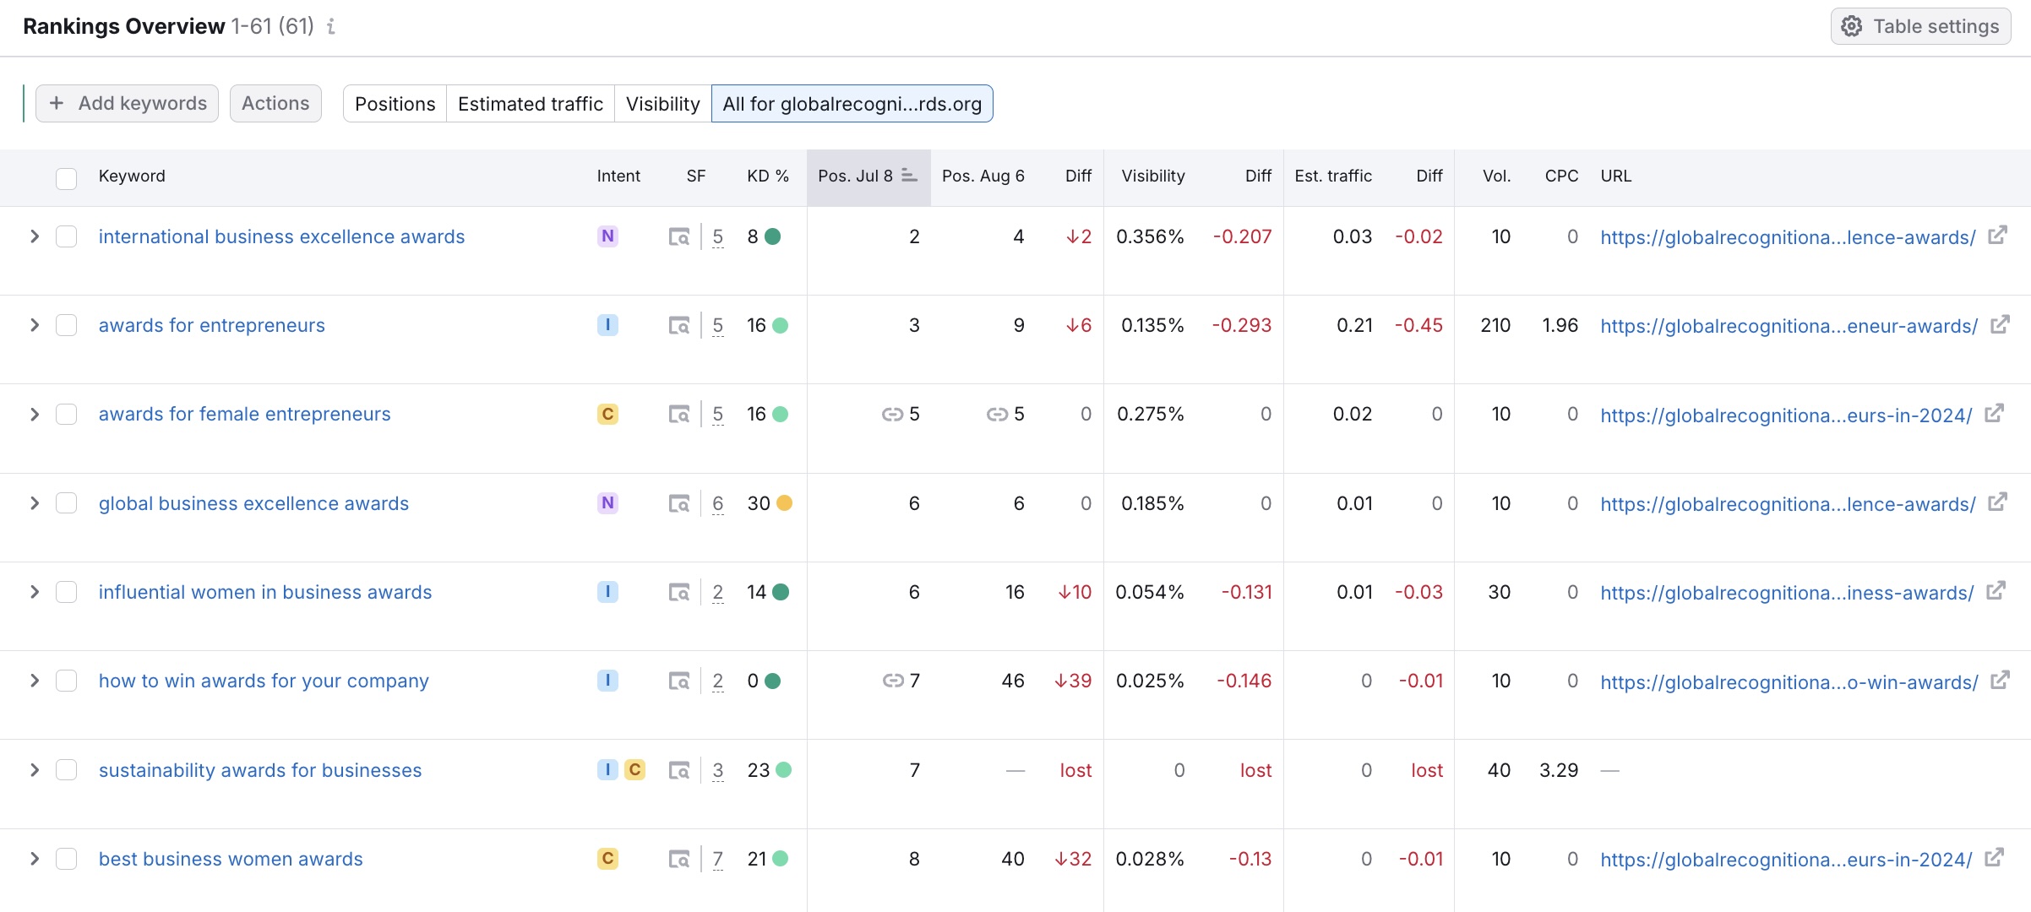Open external link icon for international business excellence awards URL
Screen dimensions: 2031x912
[x=1997, y=236]
